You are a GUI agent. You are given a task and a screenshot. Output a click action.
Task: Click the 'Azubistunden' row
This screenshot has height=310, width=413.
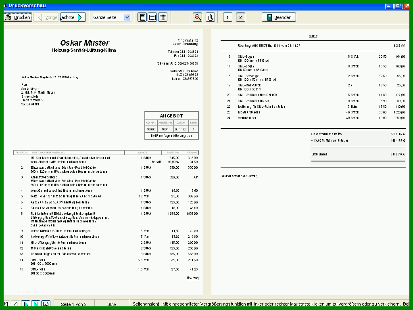(x=316, y=118)
